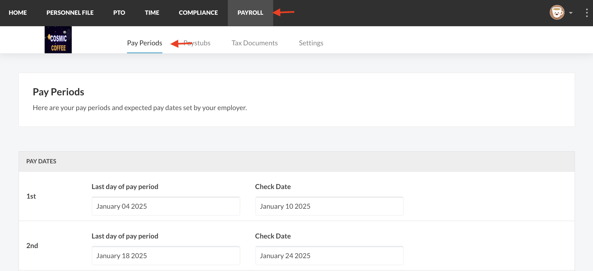Open the Tax Documents tab
The width and height of the screenshot is (593, 271).
point(255,43)
